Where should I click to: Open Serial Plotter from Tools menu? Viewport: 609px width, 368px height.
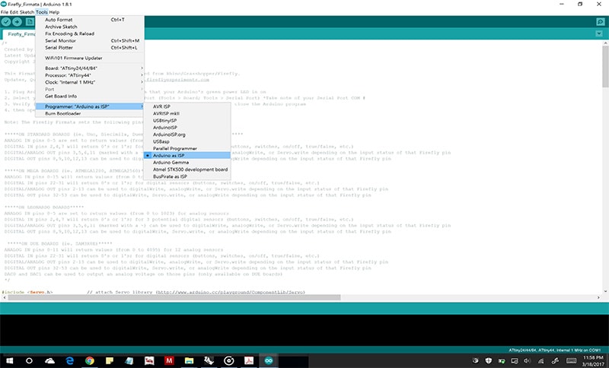[90, 48]
